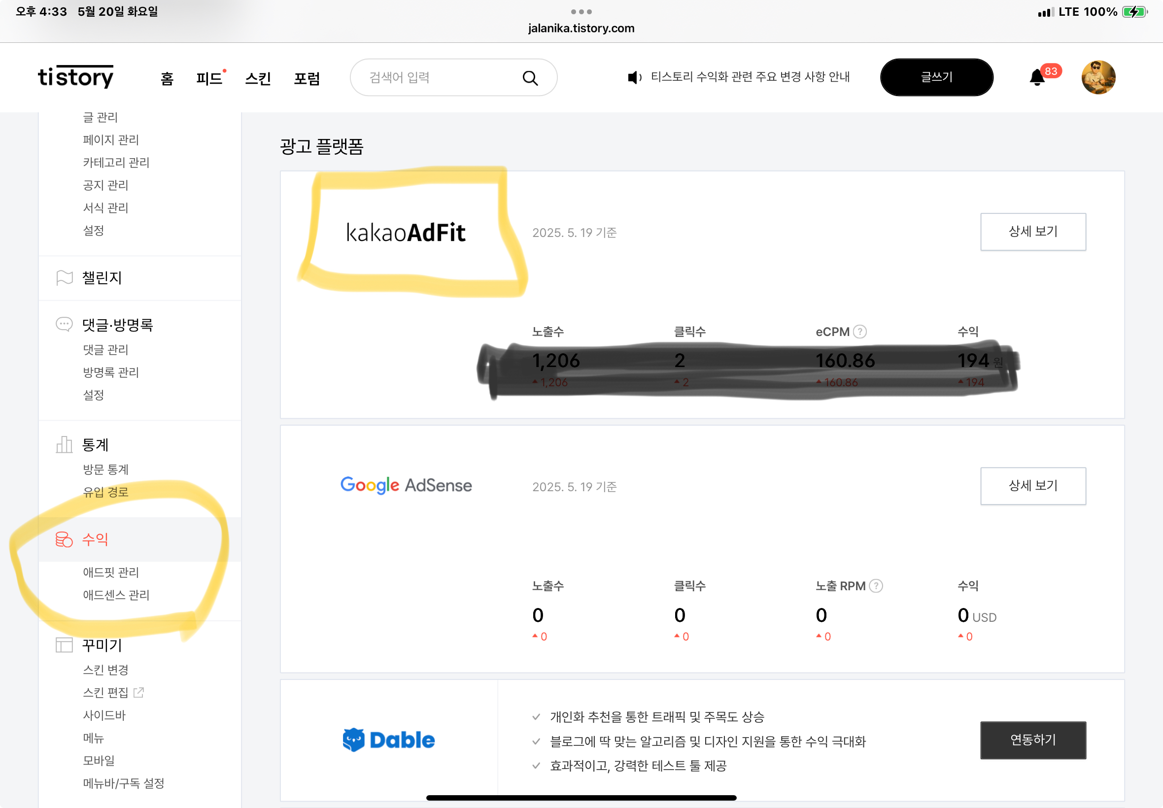This screenshot has height=808, width=1163.
Task: Click 상세 보기 for kakaoAdFit
Action: 1033,232
